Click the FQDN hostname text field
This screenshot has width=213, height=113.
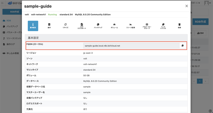[x=131, y=46]
